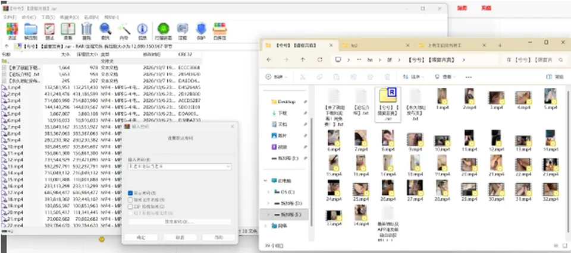Expand the OS (C:) drive node in sidebar
Screen dimensions: 571x253
268,192
